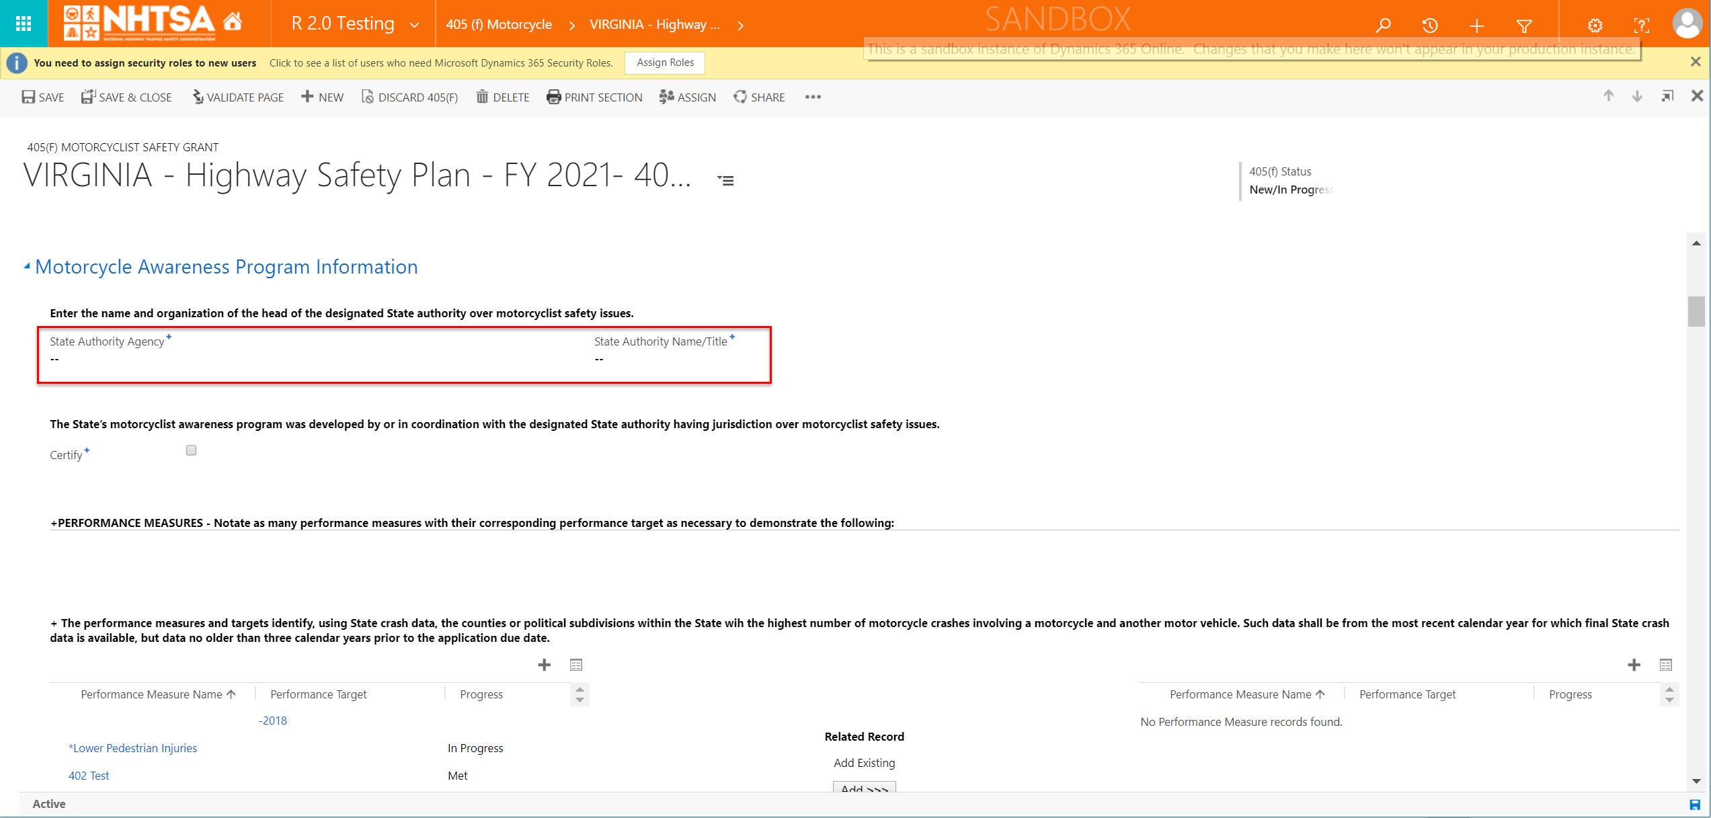The image size is (1711, 818).
Task: Click Validate Page command
Action: click(x=238, y=97)
